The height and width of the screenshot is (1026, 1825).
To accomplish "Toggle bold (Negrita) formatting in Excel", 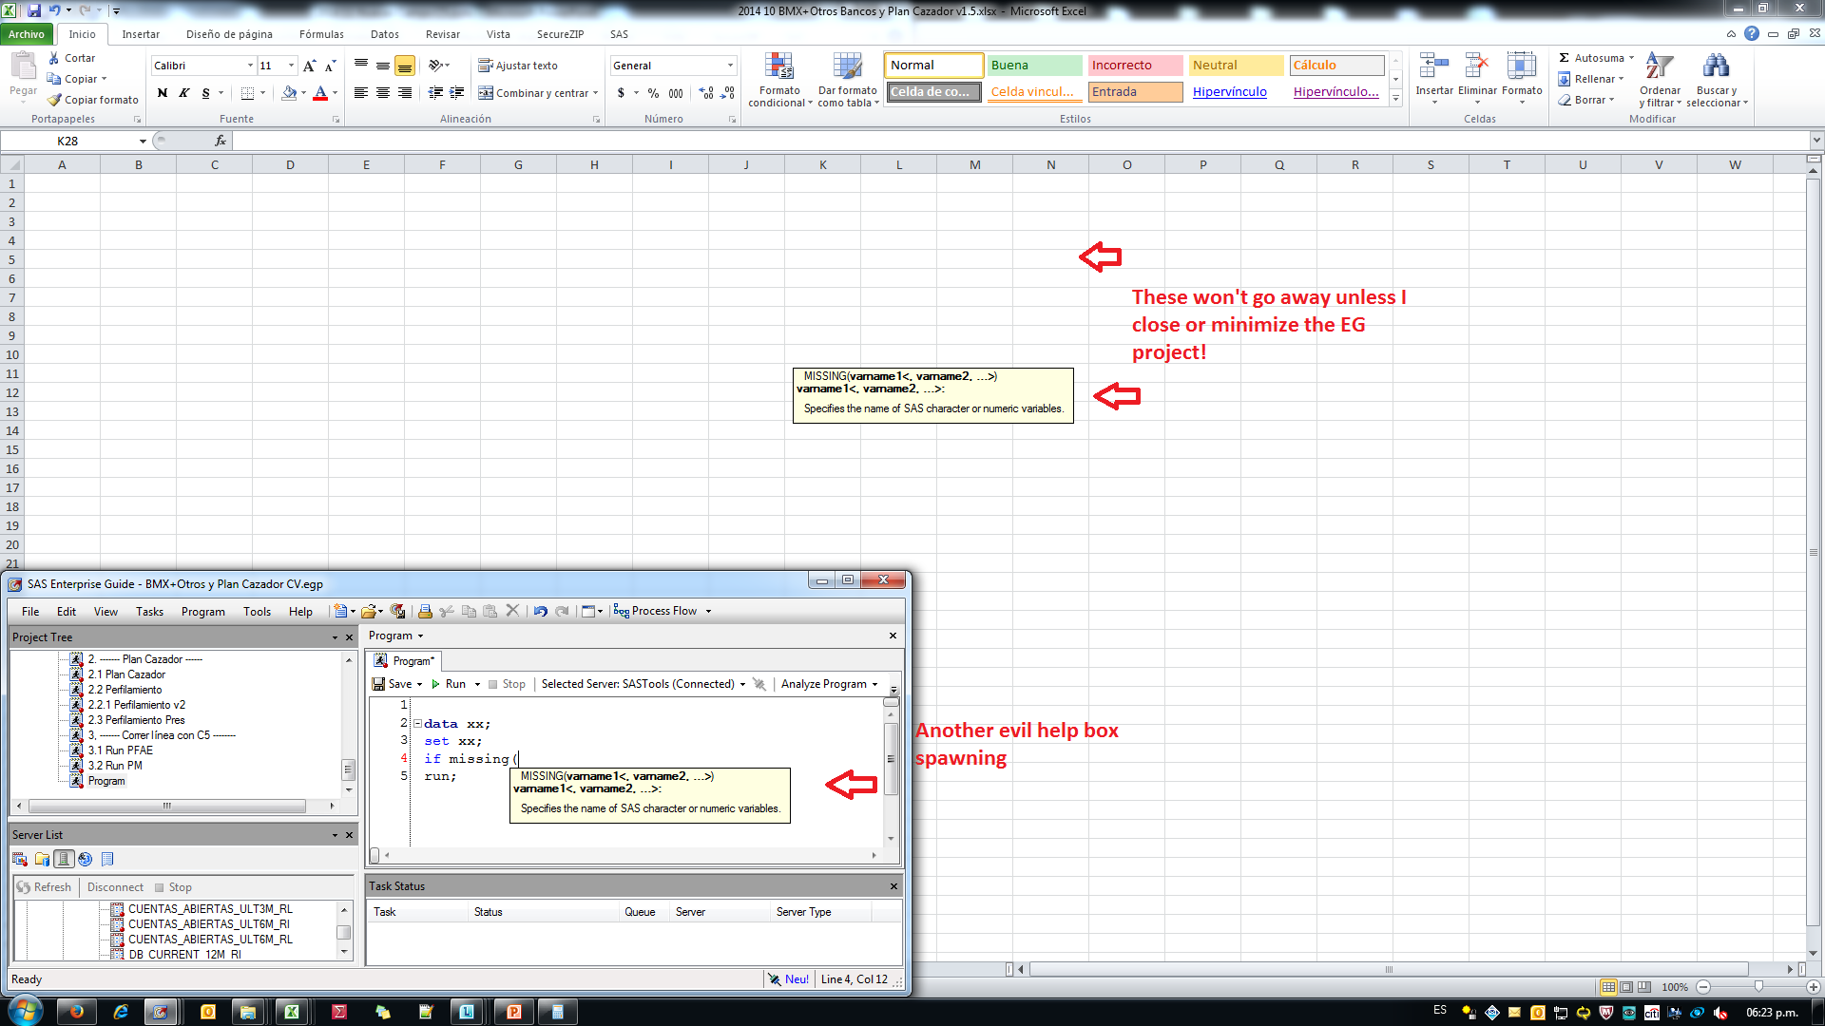I will pos(162,93).
